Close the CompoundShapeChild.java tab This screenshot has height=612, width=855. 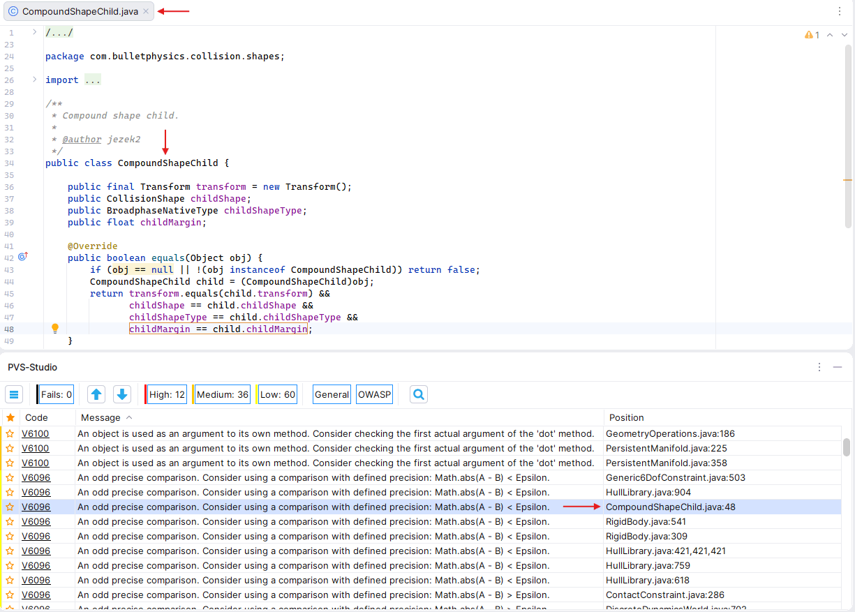click(x=146, y=12)
